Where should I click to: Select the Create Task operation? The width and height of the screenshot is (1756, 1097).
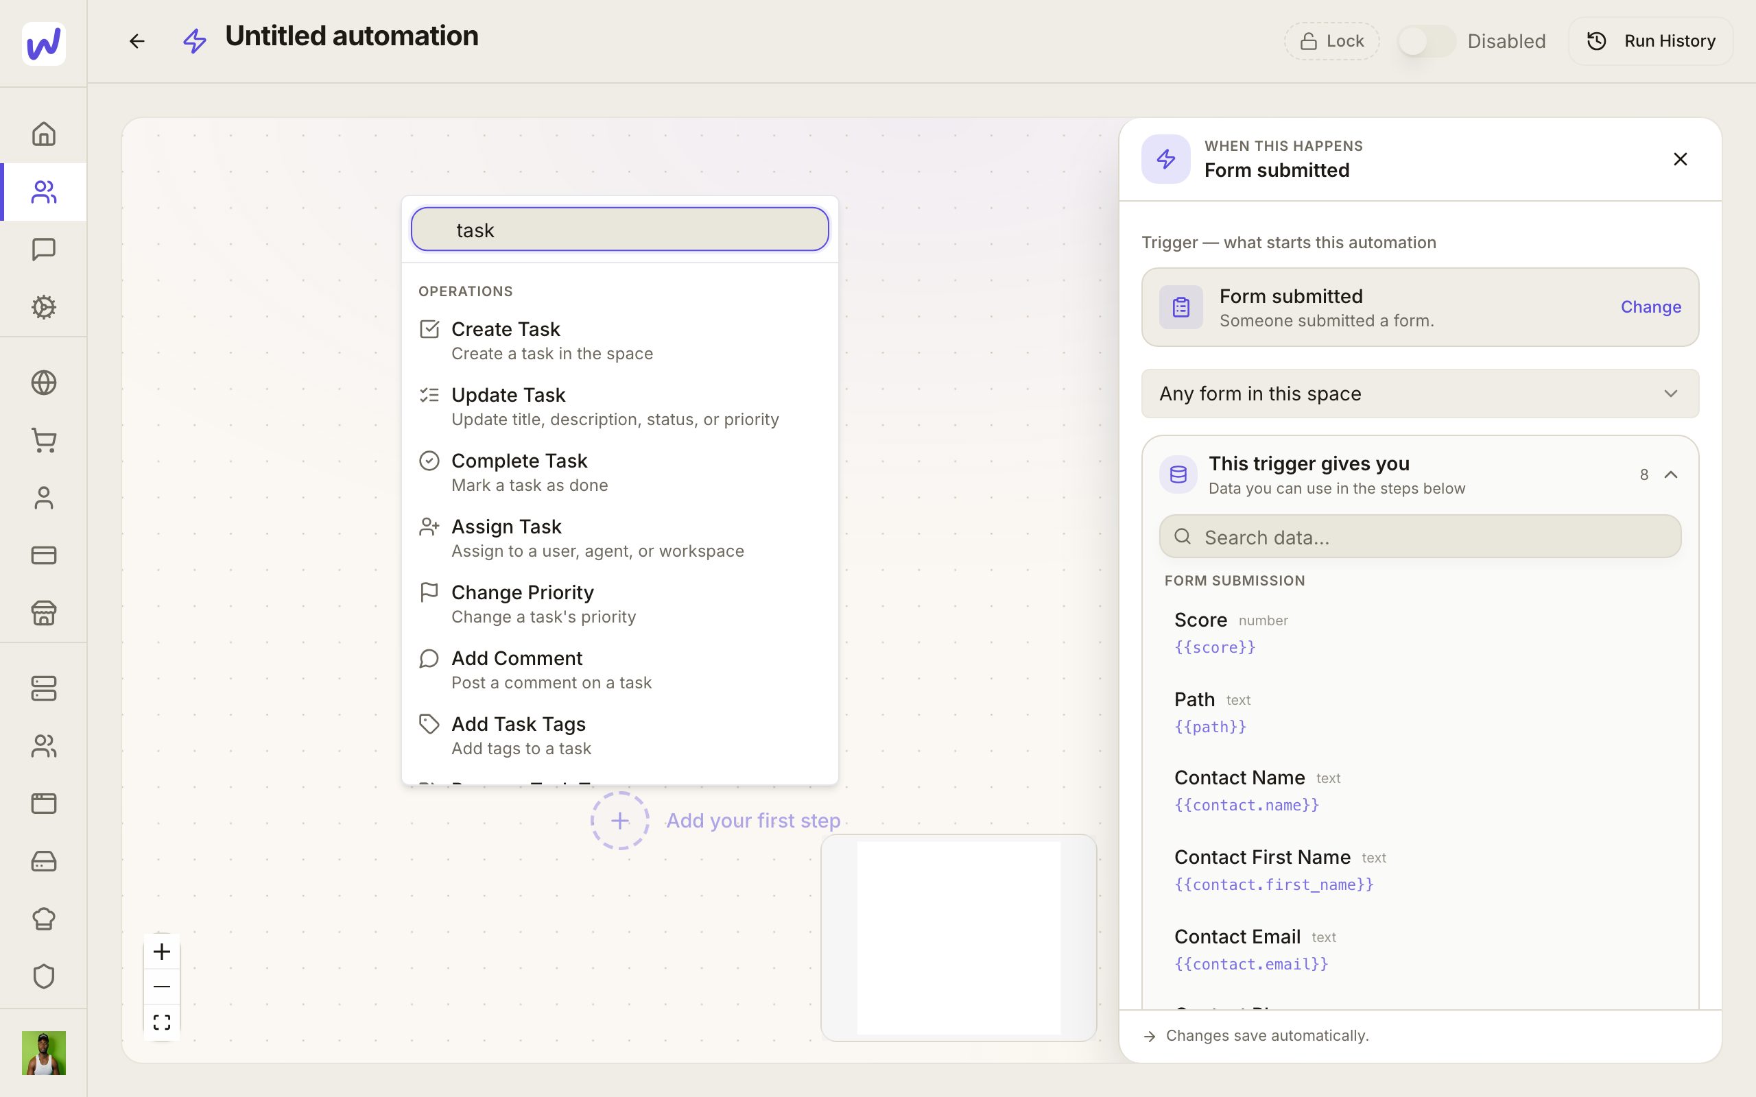619,341
